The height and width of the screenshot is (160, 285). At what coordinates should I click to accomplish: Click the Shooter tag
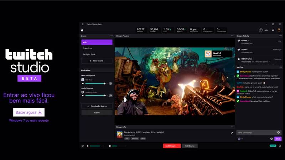135,139
